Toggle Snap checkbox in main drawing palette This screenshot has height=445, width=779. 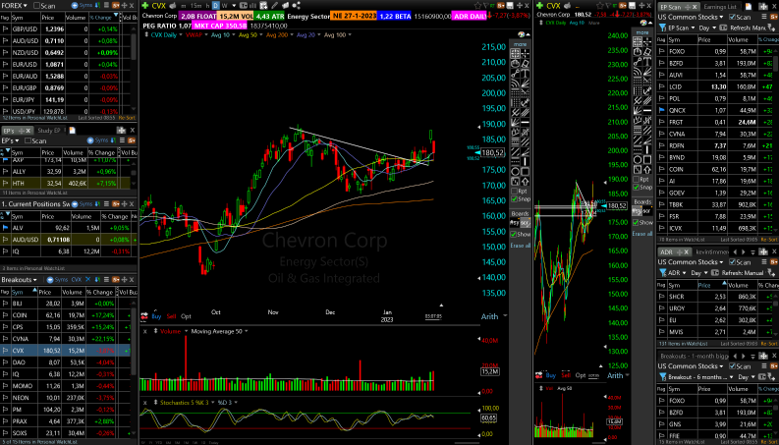tap(514, 198)
